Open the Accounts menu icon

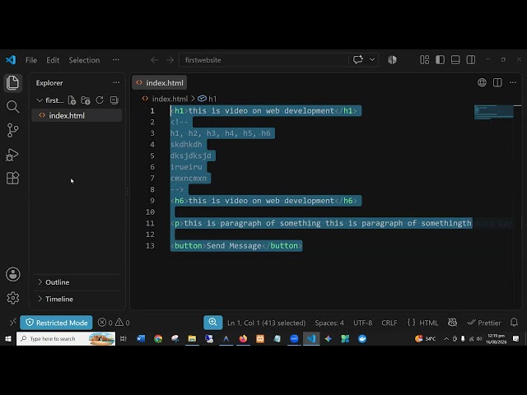[x=13, y=274]
